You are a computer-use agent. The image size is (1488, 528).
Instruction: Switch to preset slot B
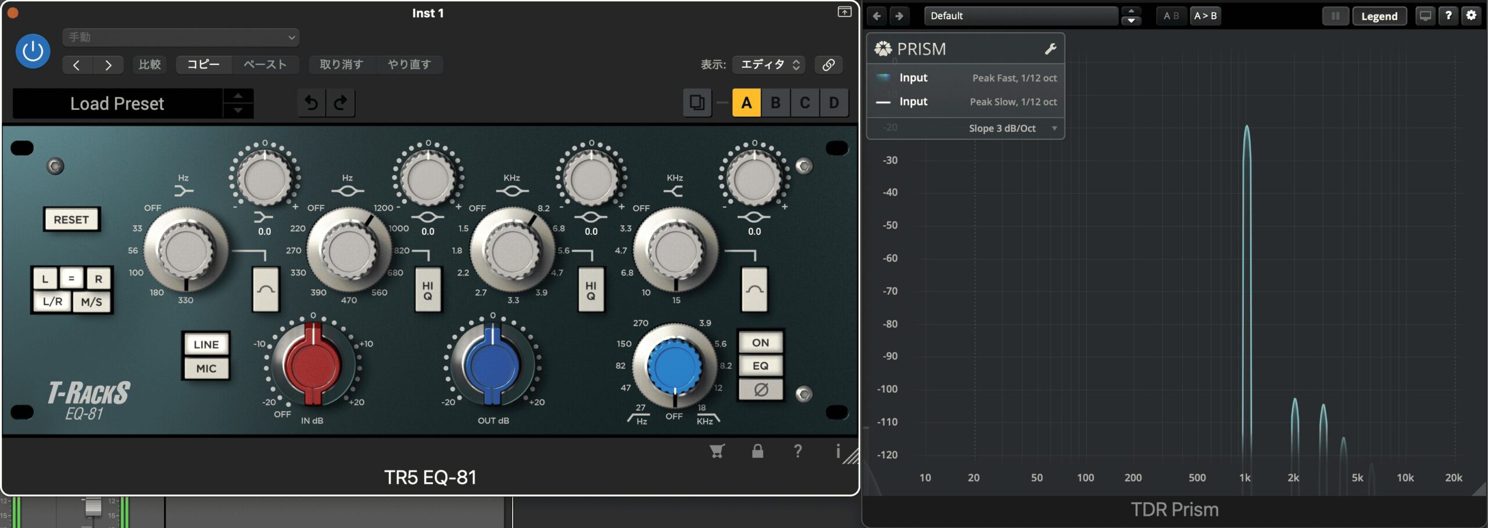[775, 103]
